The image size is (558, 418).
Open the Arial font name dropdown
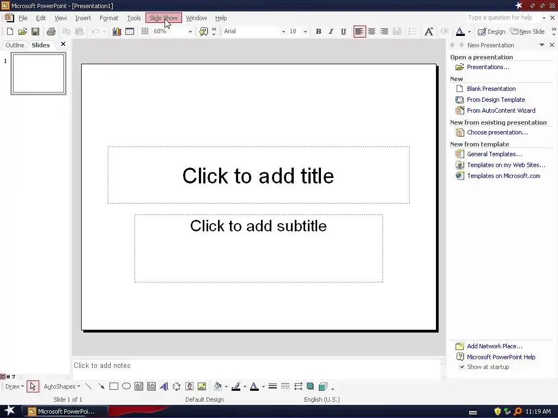(283, 32)
